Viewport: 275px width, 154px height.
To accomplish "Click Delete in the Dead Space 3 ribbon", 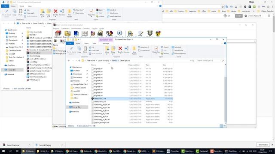I will (120, 50).
